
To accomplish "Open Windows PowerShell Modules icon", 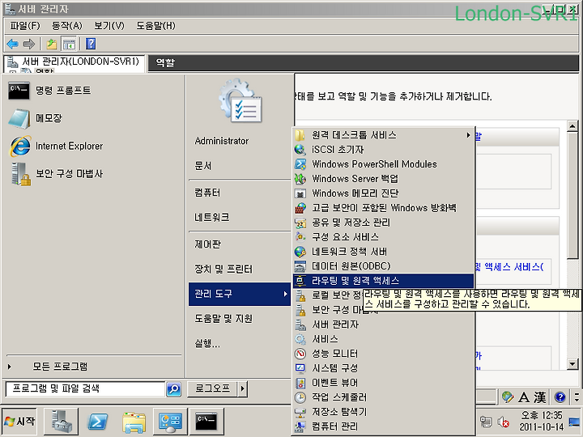I will coord(300,164).
